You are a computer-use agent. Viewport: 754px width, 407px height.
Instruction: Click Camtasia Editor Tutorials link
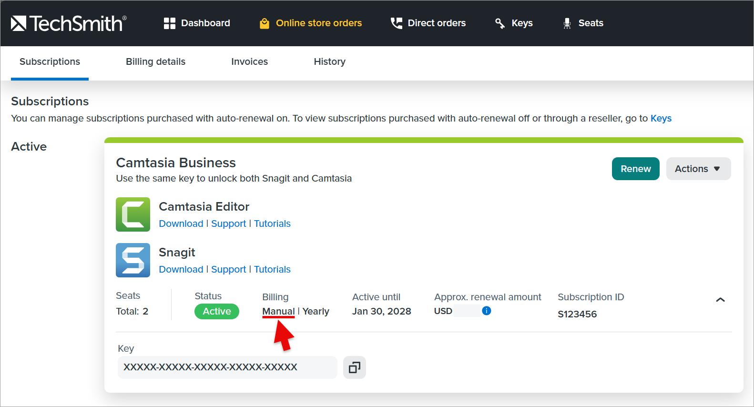[x=272, y=224]
